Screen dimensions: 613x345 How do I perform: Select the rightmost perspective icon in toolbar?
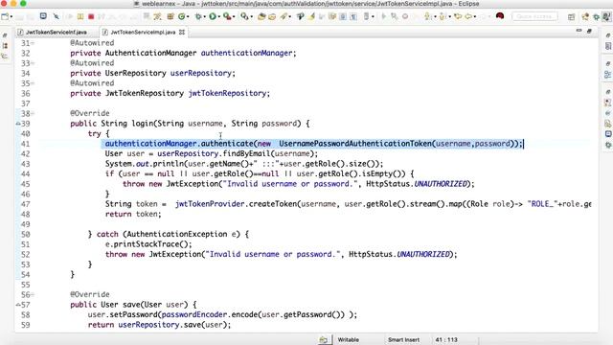point(606,16)
